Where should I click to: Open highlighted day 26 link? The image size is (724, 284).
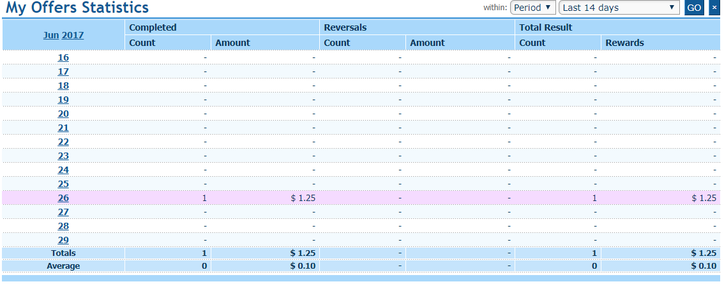(x=63, y=198)
